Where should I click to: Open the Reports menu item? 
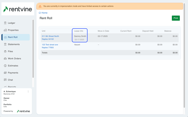pos(12,87)
